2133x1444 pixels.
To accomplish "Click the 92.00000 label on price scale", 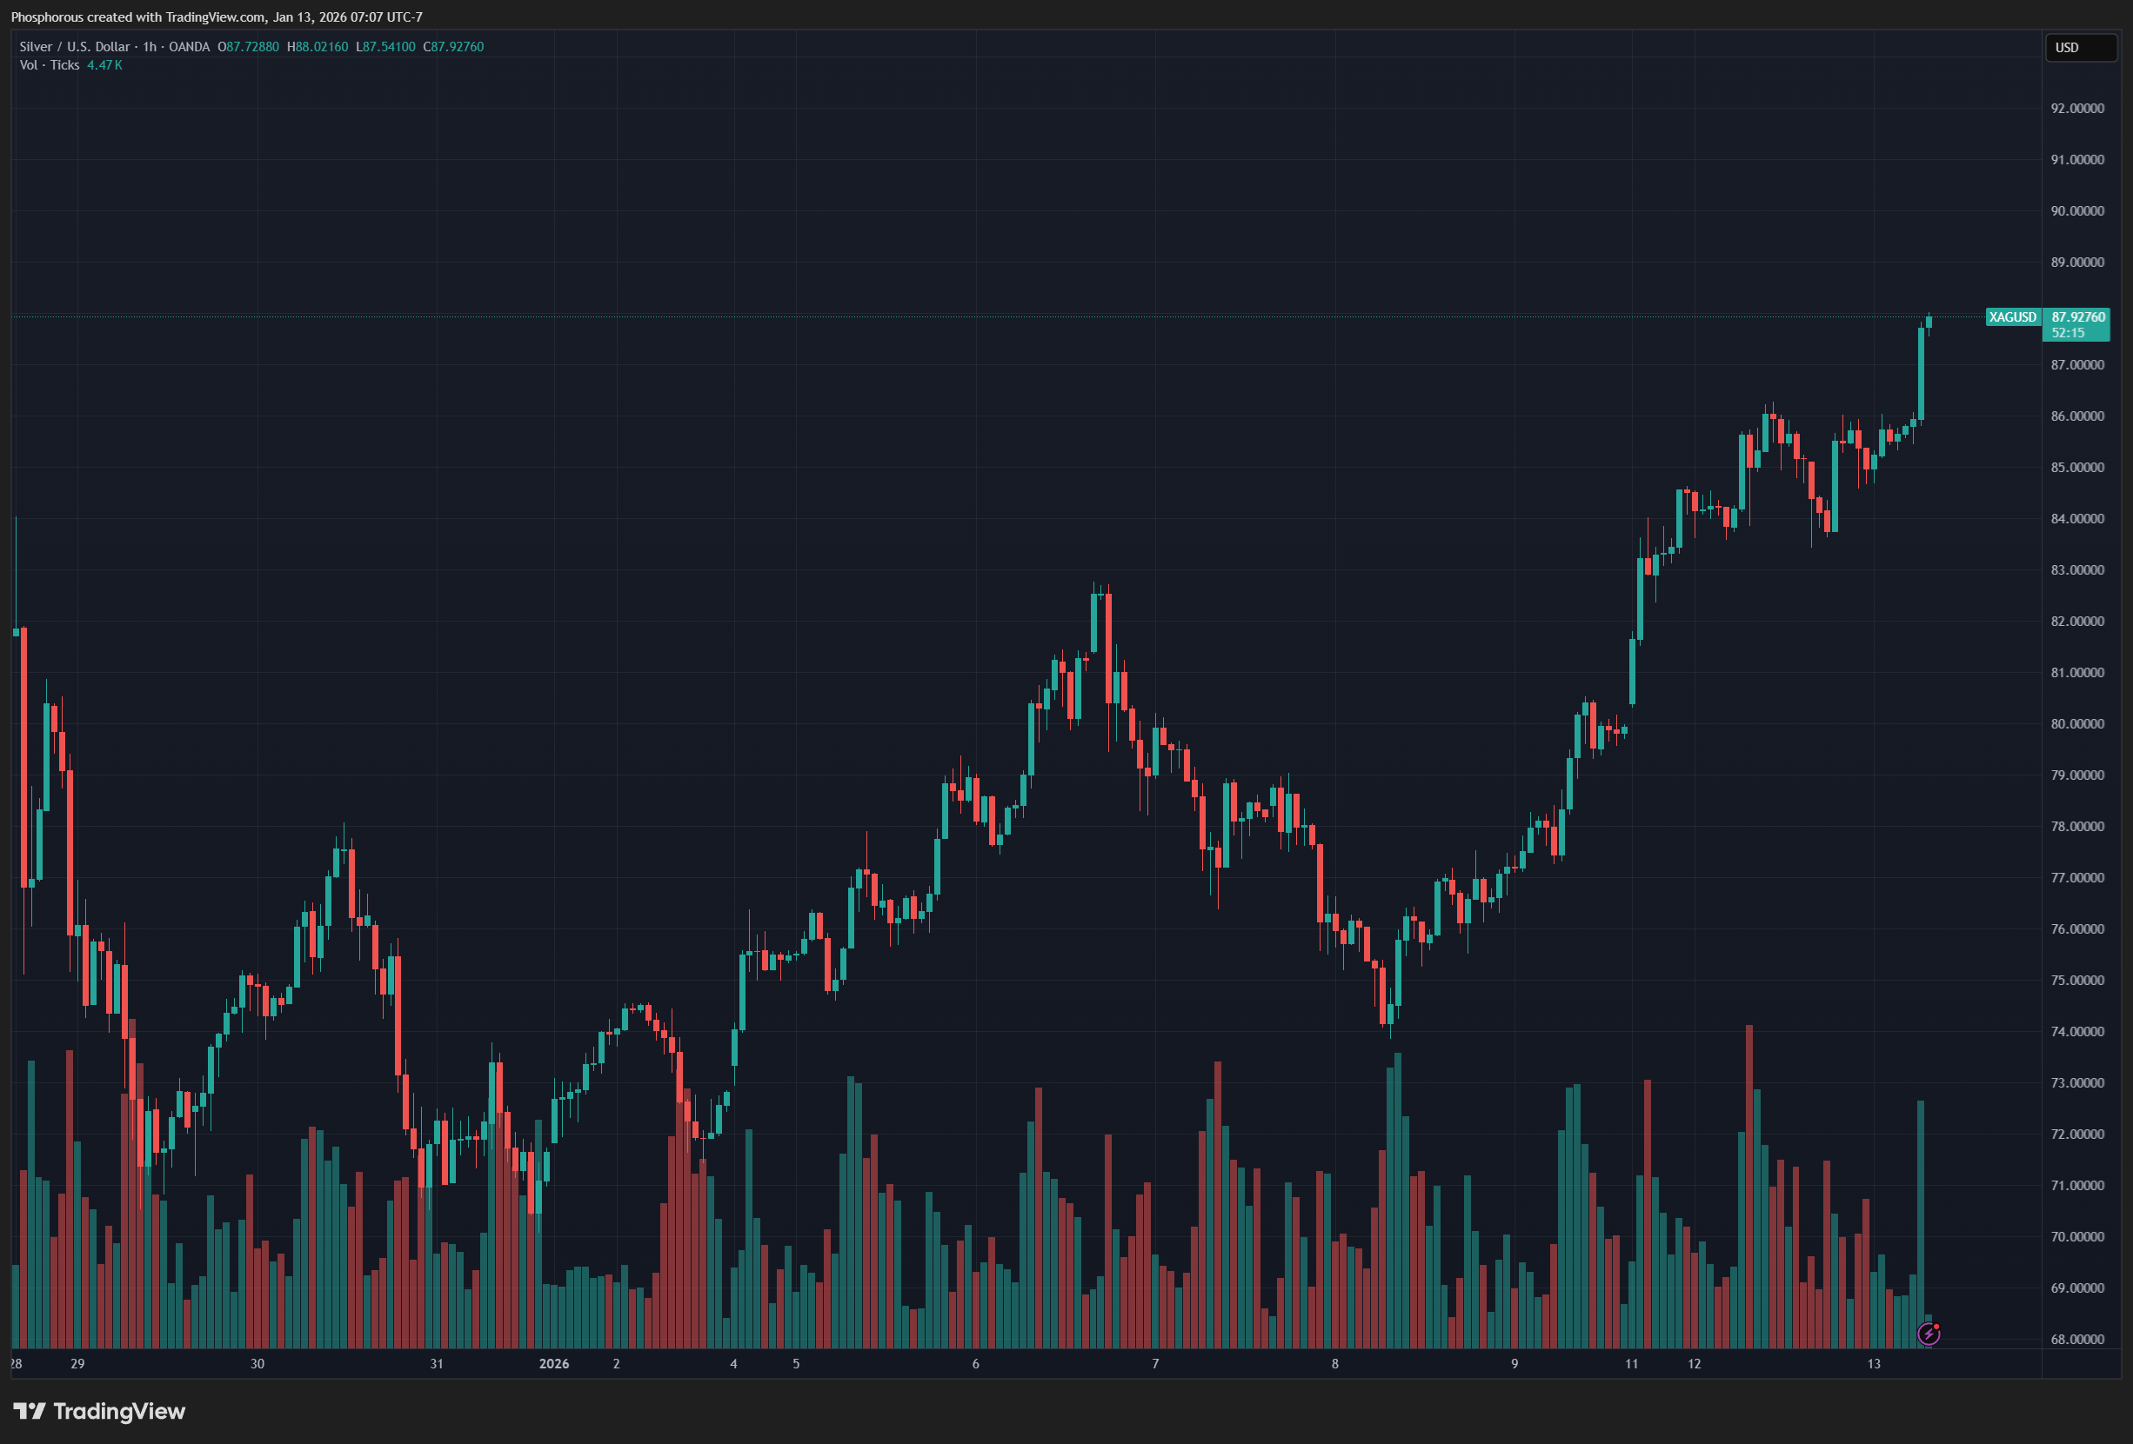I will (x=2077, y=109).
